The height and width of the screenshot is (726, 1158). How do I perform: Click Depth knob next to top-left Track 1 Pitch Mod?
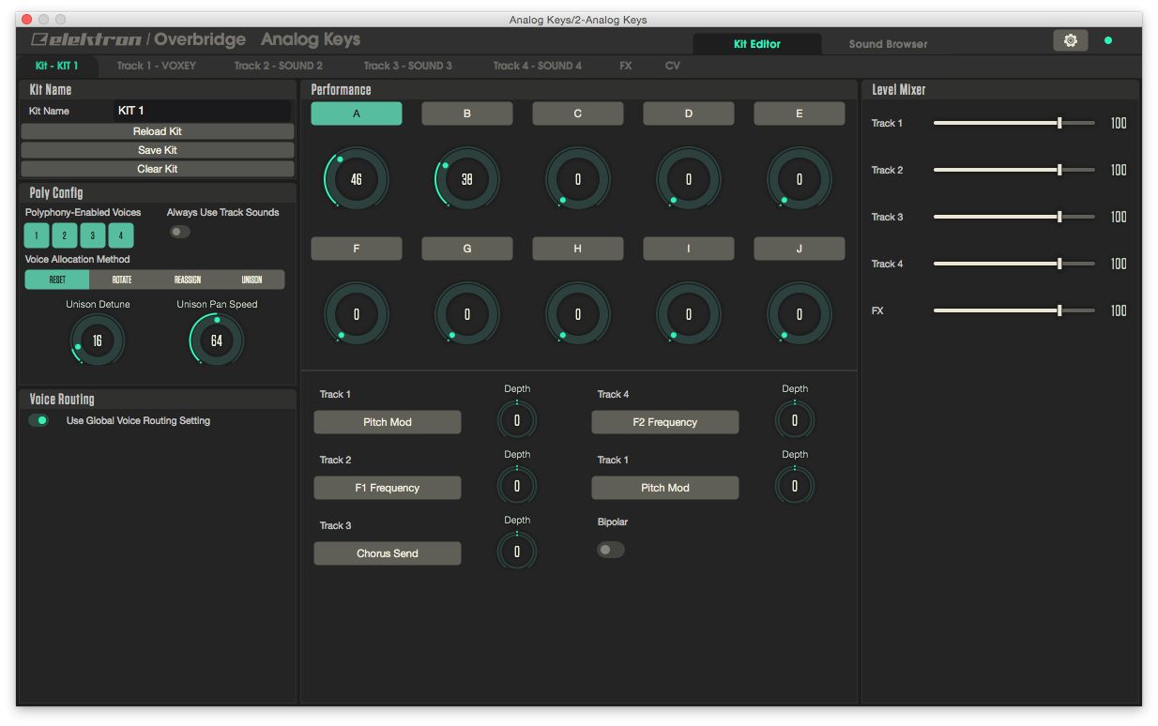(517, 420)
